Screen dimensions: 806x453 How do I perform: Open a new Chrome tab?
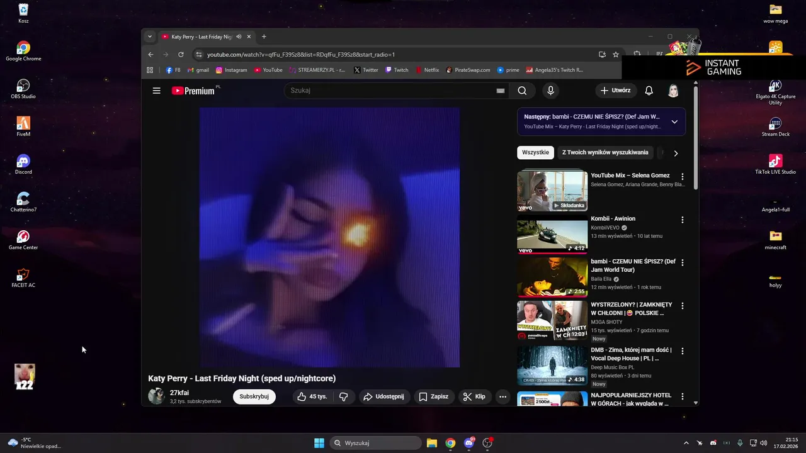pos(264,36)
